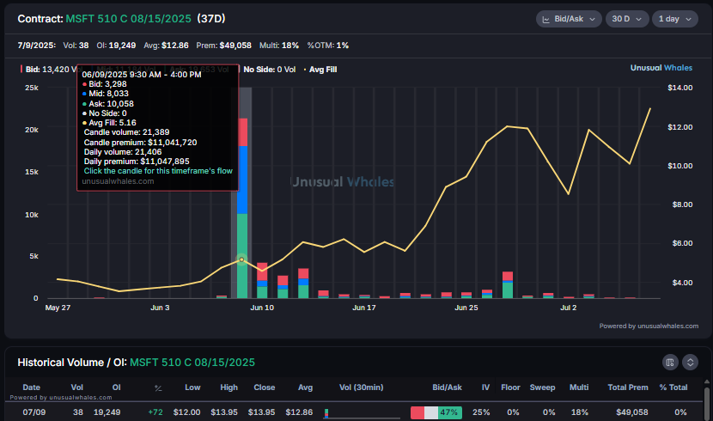Click the 47% bid/ask bar
Viewport: 713px width, 421px height.
point(436,412)
